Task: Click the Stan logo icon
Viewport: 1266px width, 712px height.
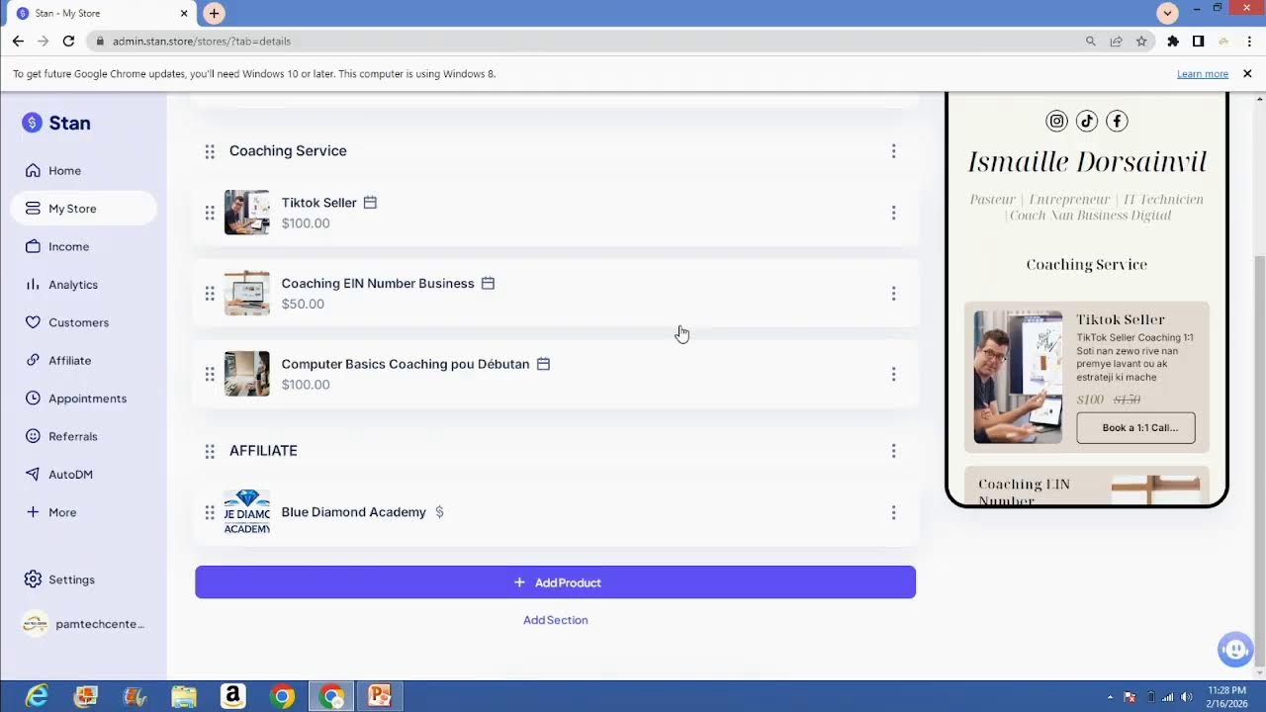Action: tap(33, 123)
